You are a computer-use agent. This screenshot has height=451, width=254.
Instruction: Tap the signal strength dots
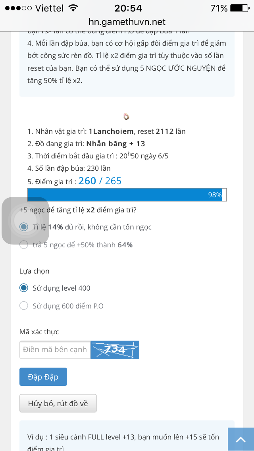18,8
